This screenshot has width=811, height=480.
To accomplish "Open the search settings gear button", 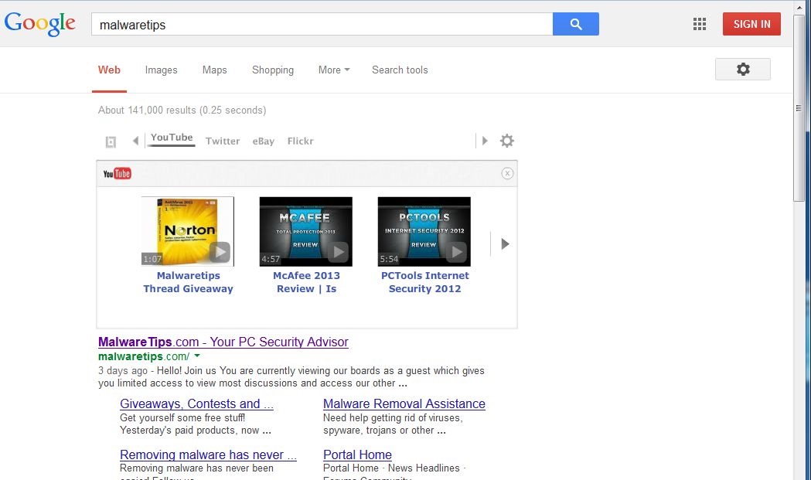I will click(x=743, y=70).
